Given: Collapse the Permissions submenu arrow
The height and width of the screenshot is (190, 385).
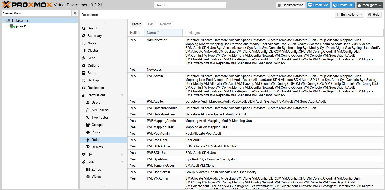Looking at the screenshot, I should (x=122, y=95).
